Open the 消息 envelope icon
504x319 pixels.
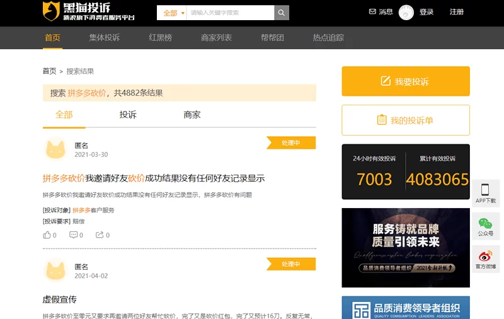[372, 12]
